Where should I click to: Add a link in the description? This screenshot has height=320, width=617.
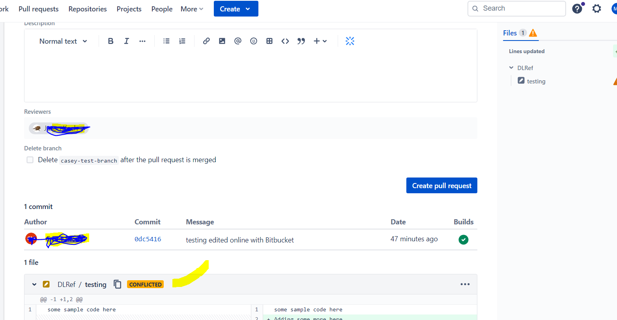(206, 41)
